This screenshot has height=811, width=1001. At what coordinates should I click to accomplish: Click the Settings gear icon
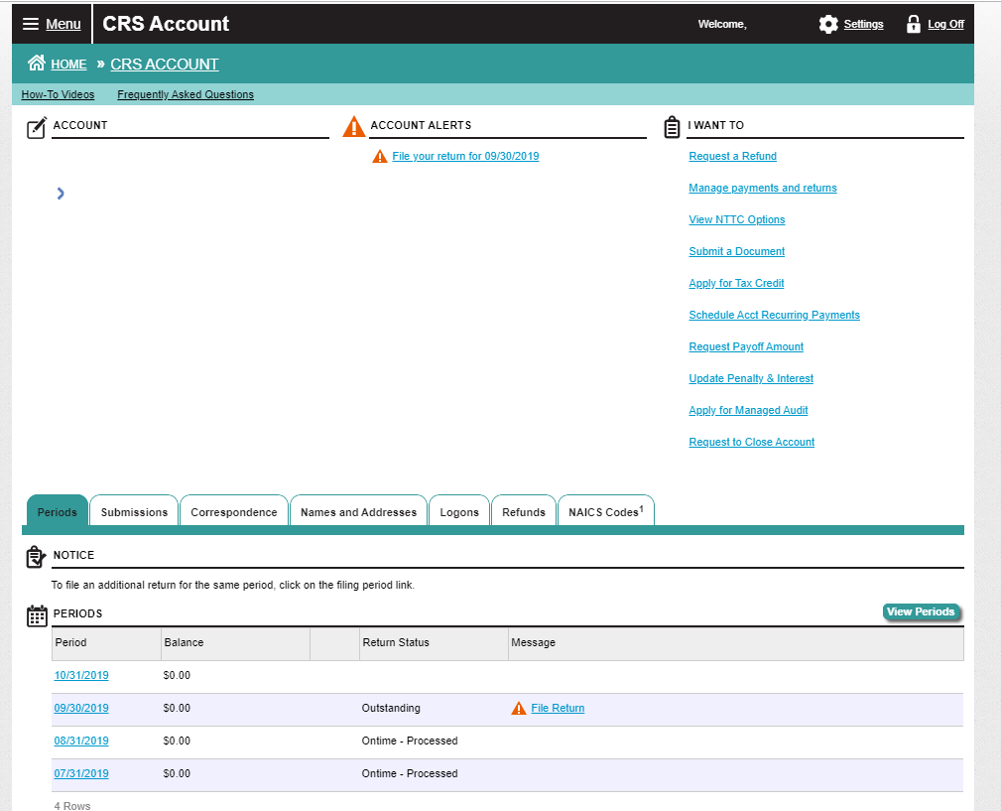[x=828, y=24]
